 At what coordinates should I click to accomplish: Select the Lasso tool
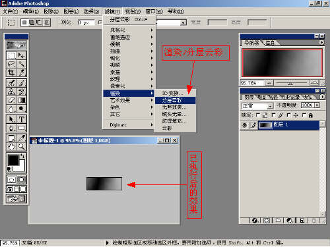point(11,64)
